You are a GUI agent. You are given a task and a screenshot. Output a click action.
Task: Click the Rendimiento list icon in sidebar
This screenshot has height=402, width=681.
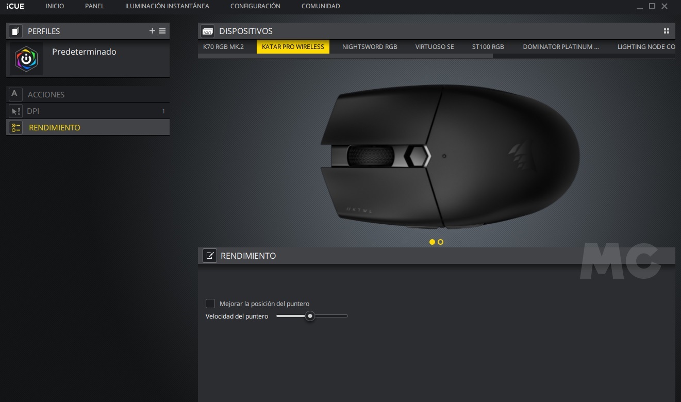(x=15, y=127)
